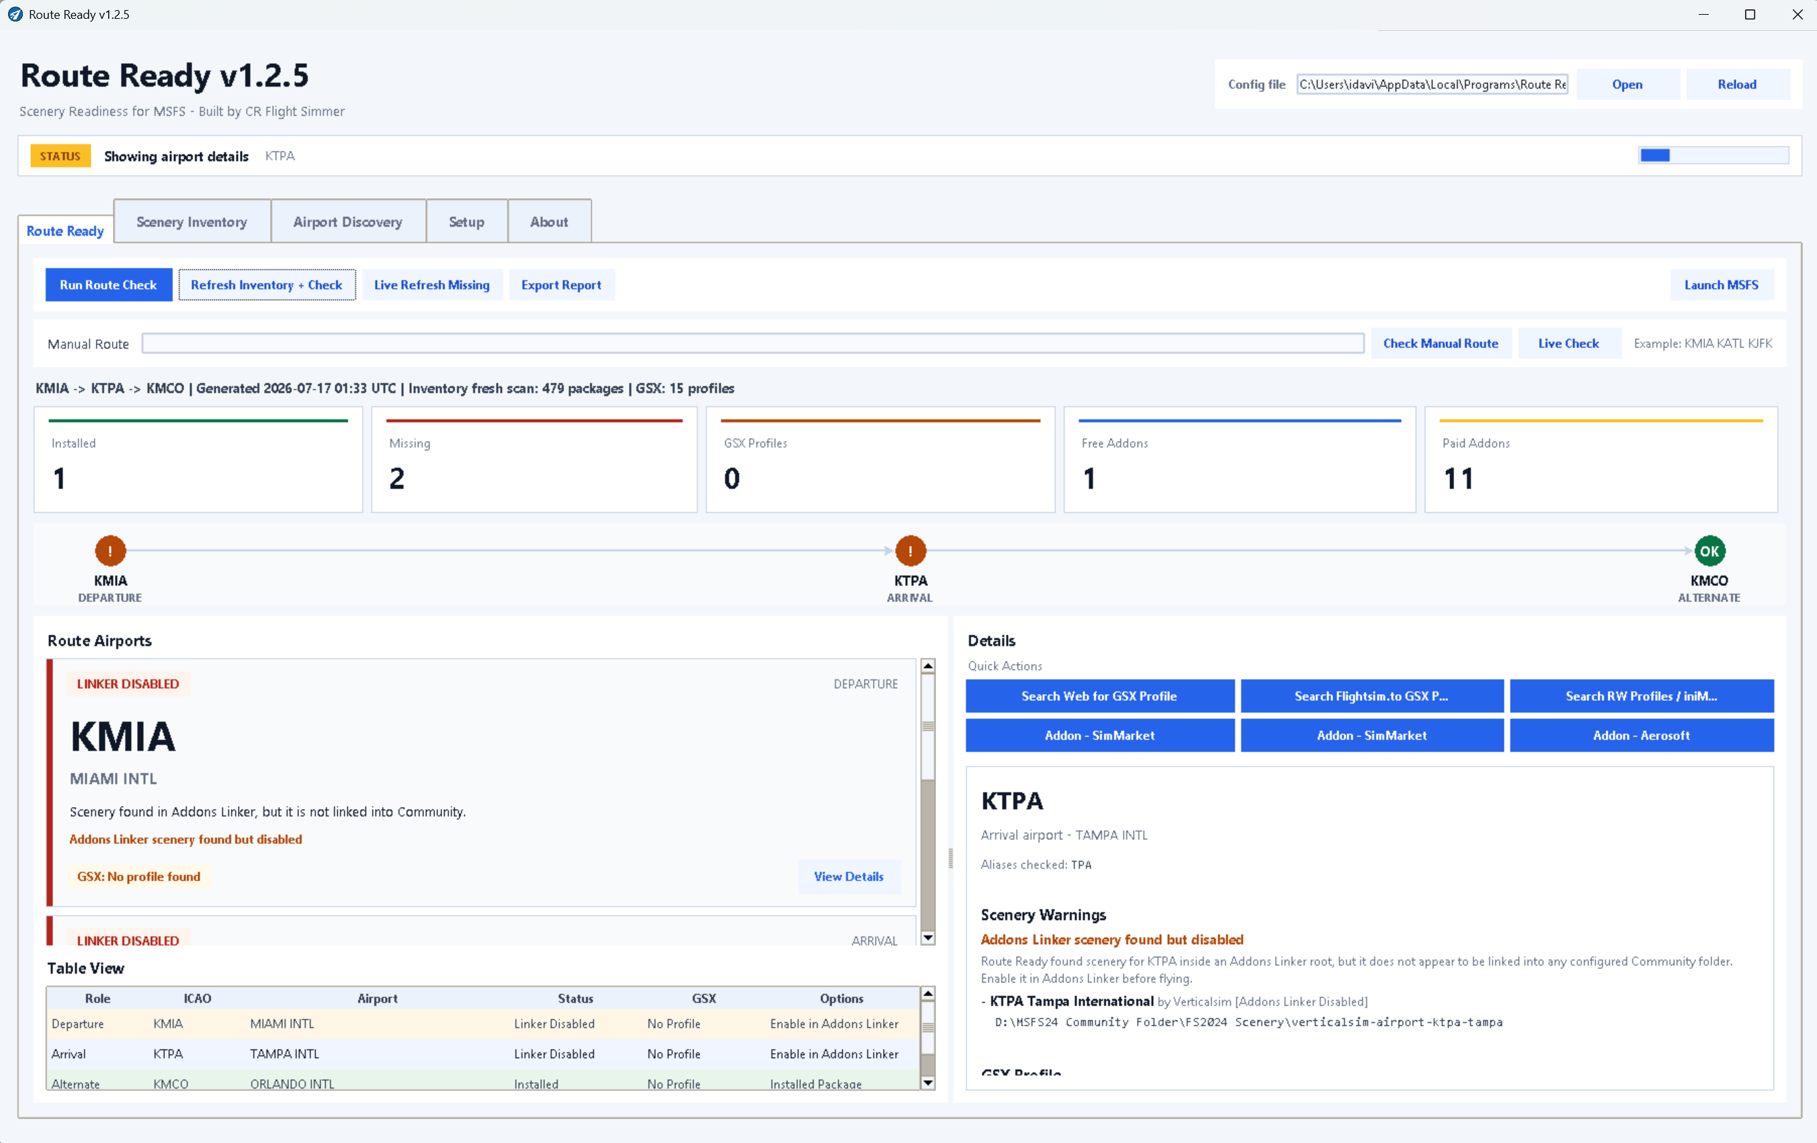Viewport: 1817px width, 1143px height.
Task: Click the Config file path field
Action: click(1432, 85)
